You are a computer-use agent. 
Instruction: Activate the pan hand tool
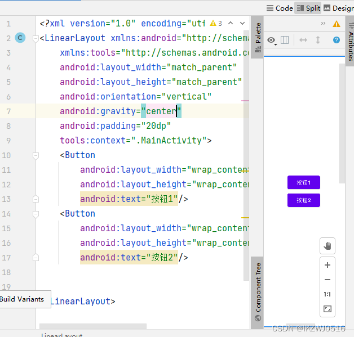[x=328, y=246]
